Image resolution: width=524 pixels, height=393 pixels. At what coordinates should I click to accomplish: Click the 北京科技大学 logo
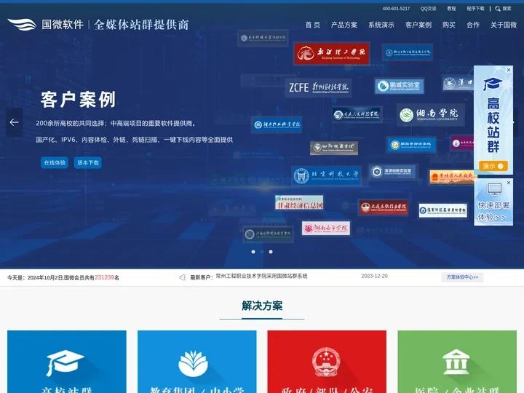327,175
